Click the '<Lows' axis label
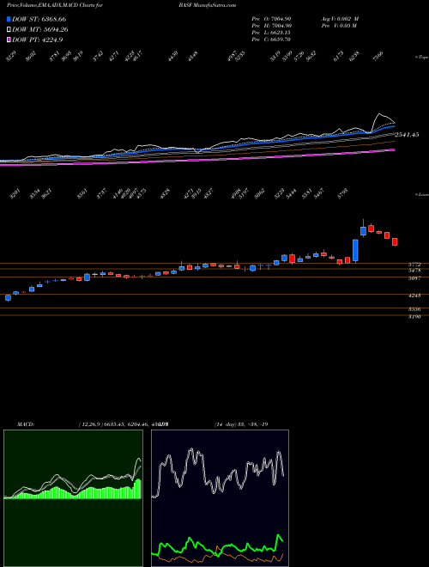Viewport: 429px width, 567px height. pyautogui.click(x=421, y=194)
